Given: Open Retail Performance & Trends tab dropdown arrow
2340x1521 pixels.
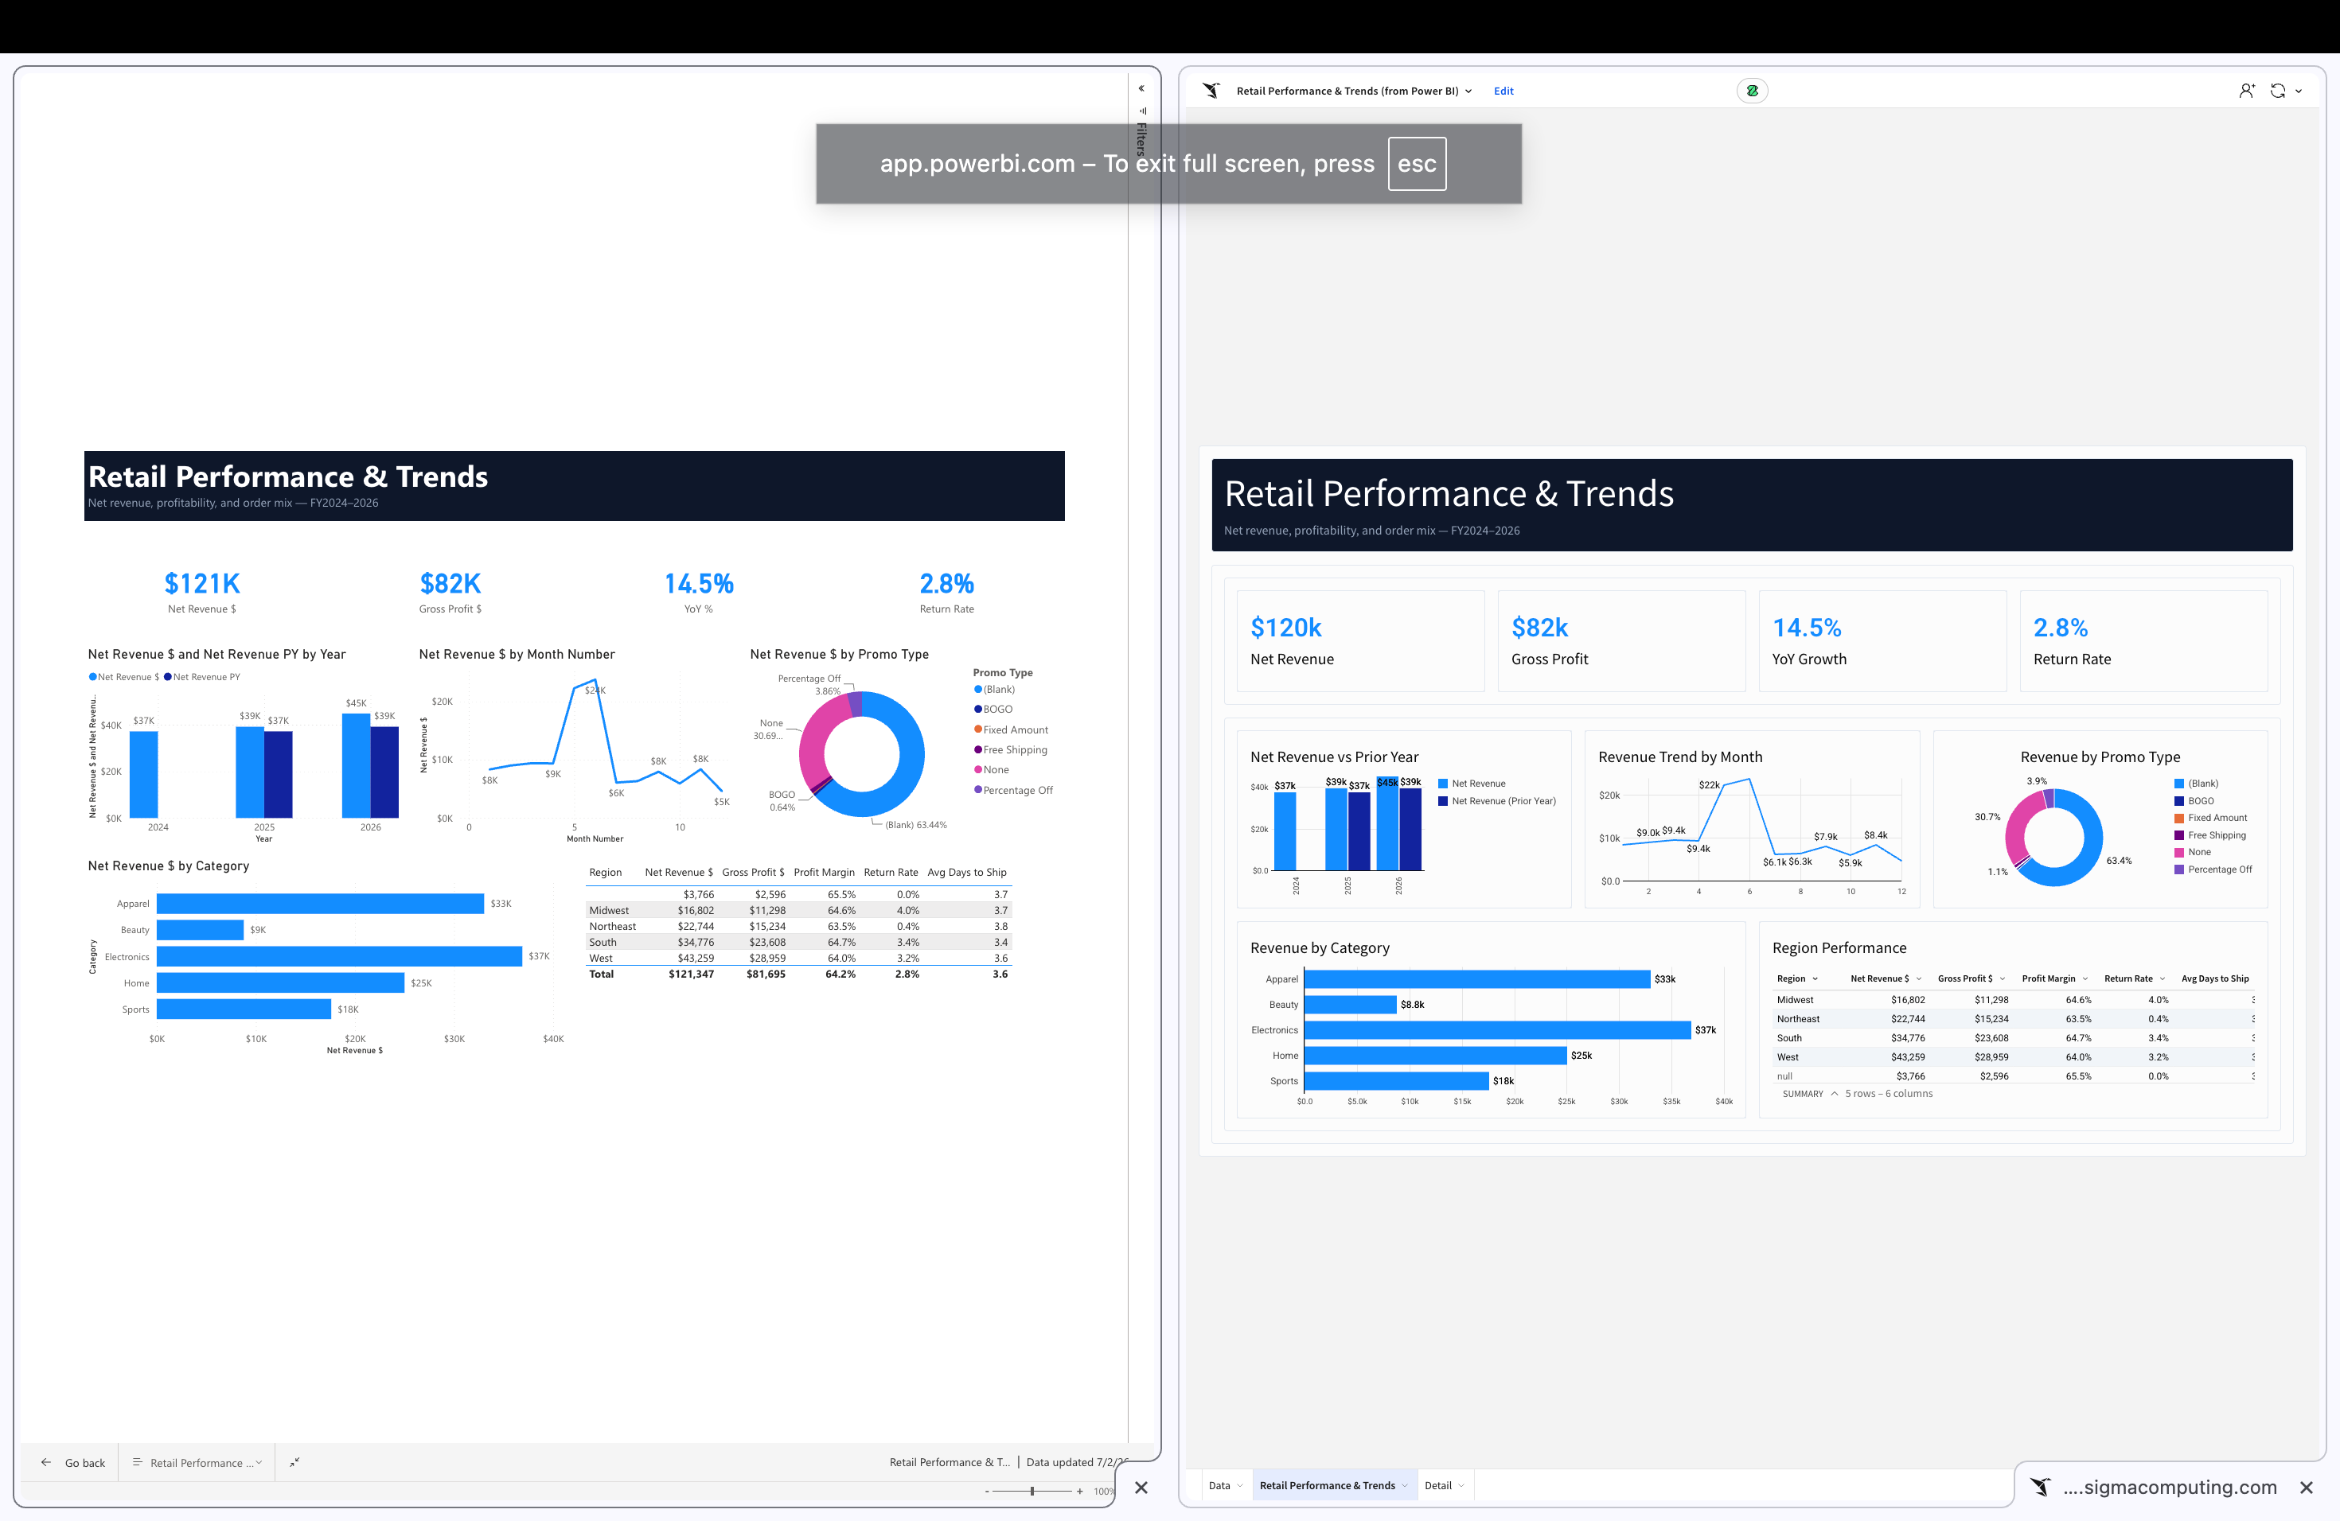Looking at the screenshot, I should tap(1404, 1486).
